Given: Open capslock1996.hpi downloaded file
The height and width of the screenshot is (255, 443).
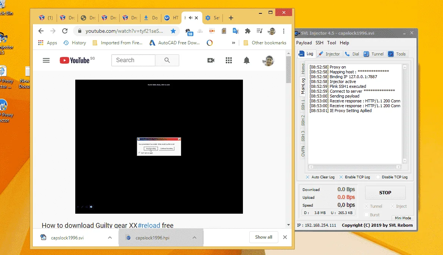Looking at the screenshot, I should (x=152, y=238).
